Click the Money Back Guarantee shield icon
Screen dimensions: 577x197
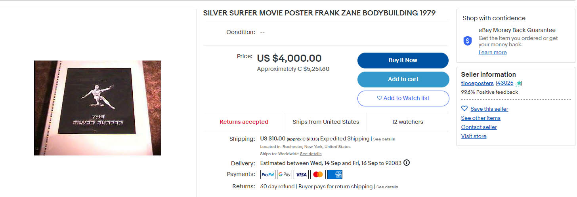coord(468,41)
